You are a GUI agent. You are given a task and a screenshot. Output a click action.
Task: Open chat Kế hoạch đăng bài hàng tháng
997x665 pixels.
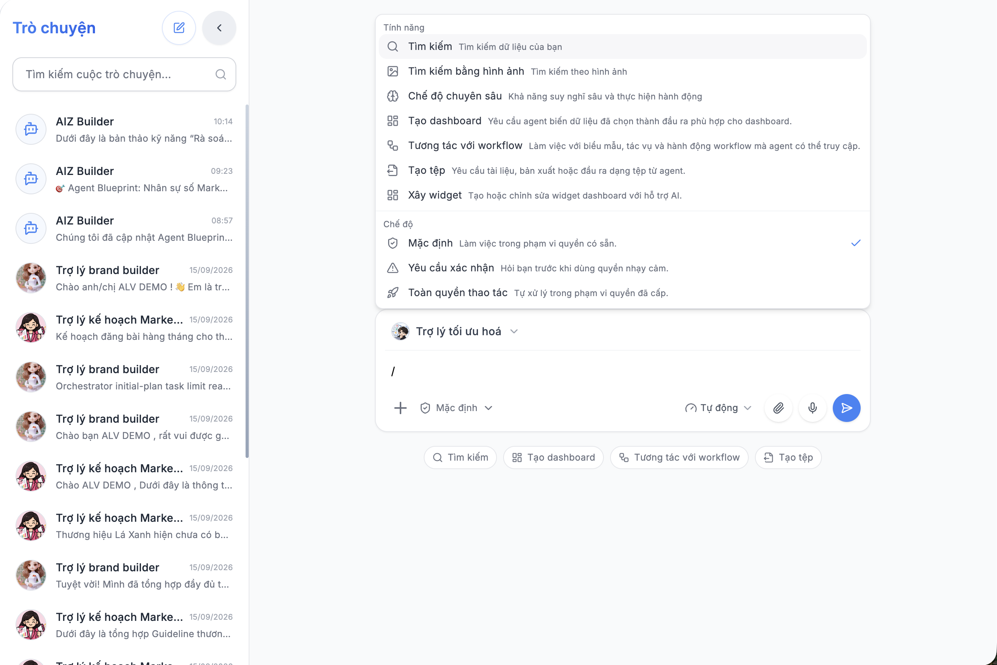[x=124, y=328]
